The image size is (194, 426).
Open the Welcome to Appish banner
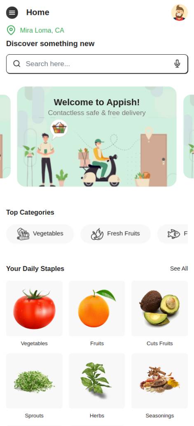click(x=97, y=137)
